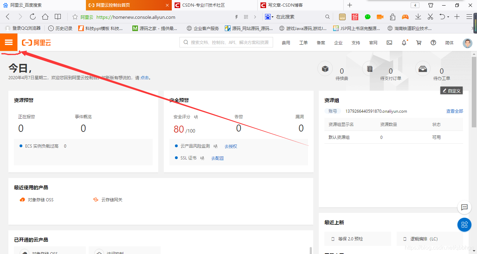Open the Baidu paw search engine dropdown
Viewport: 477px width, 254px height.
coord(269,17)
